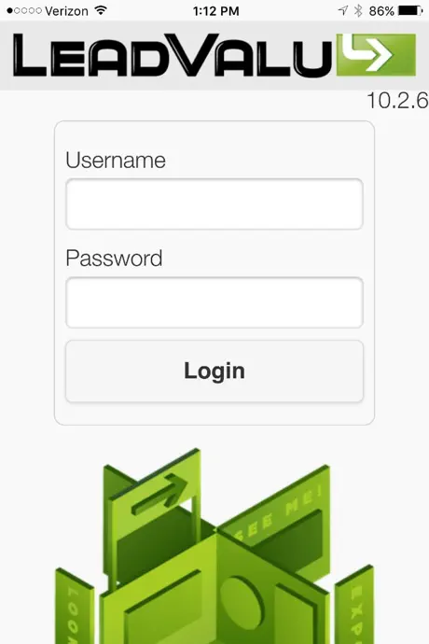The width and height of the screenshot is (429, 644).
Task: Tap the Wi-Fi status icon
Action: 101,10
